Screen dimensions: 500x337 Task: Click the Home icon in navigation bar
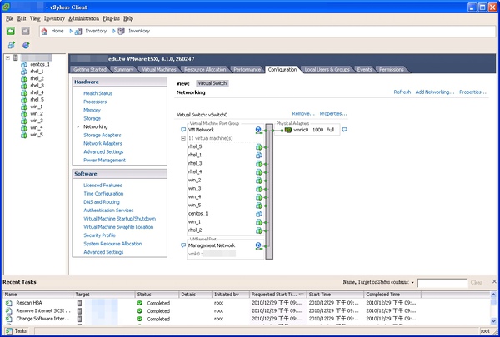(44, 32)
